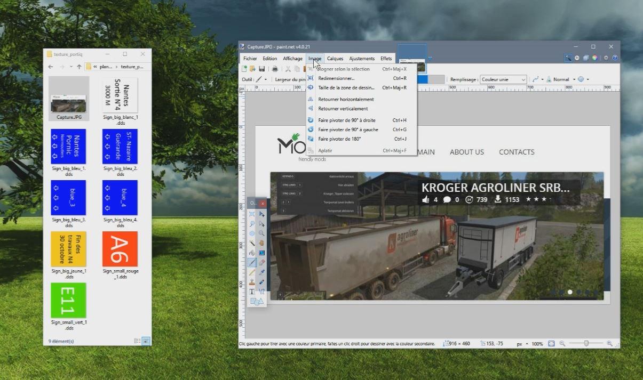643x380 pixels.
Task: Select the Eraser tool
Action: 262,262
